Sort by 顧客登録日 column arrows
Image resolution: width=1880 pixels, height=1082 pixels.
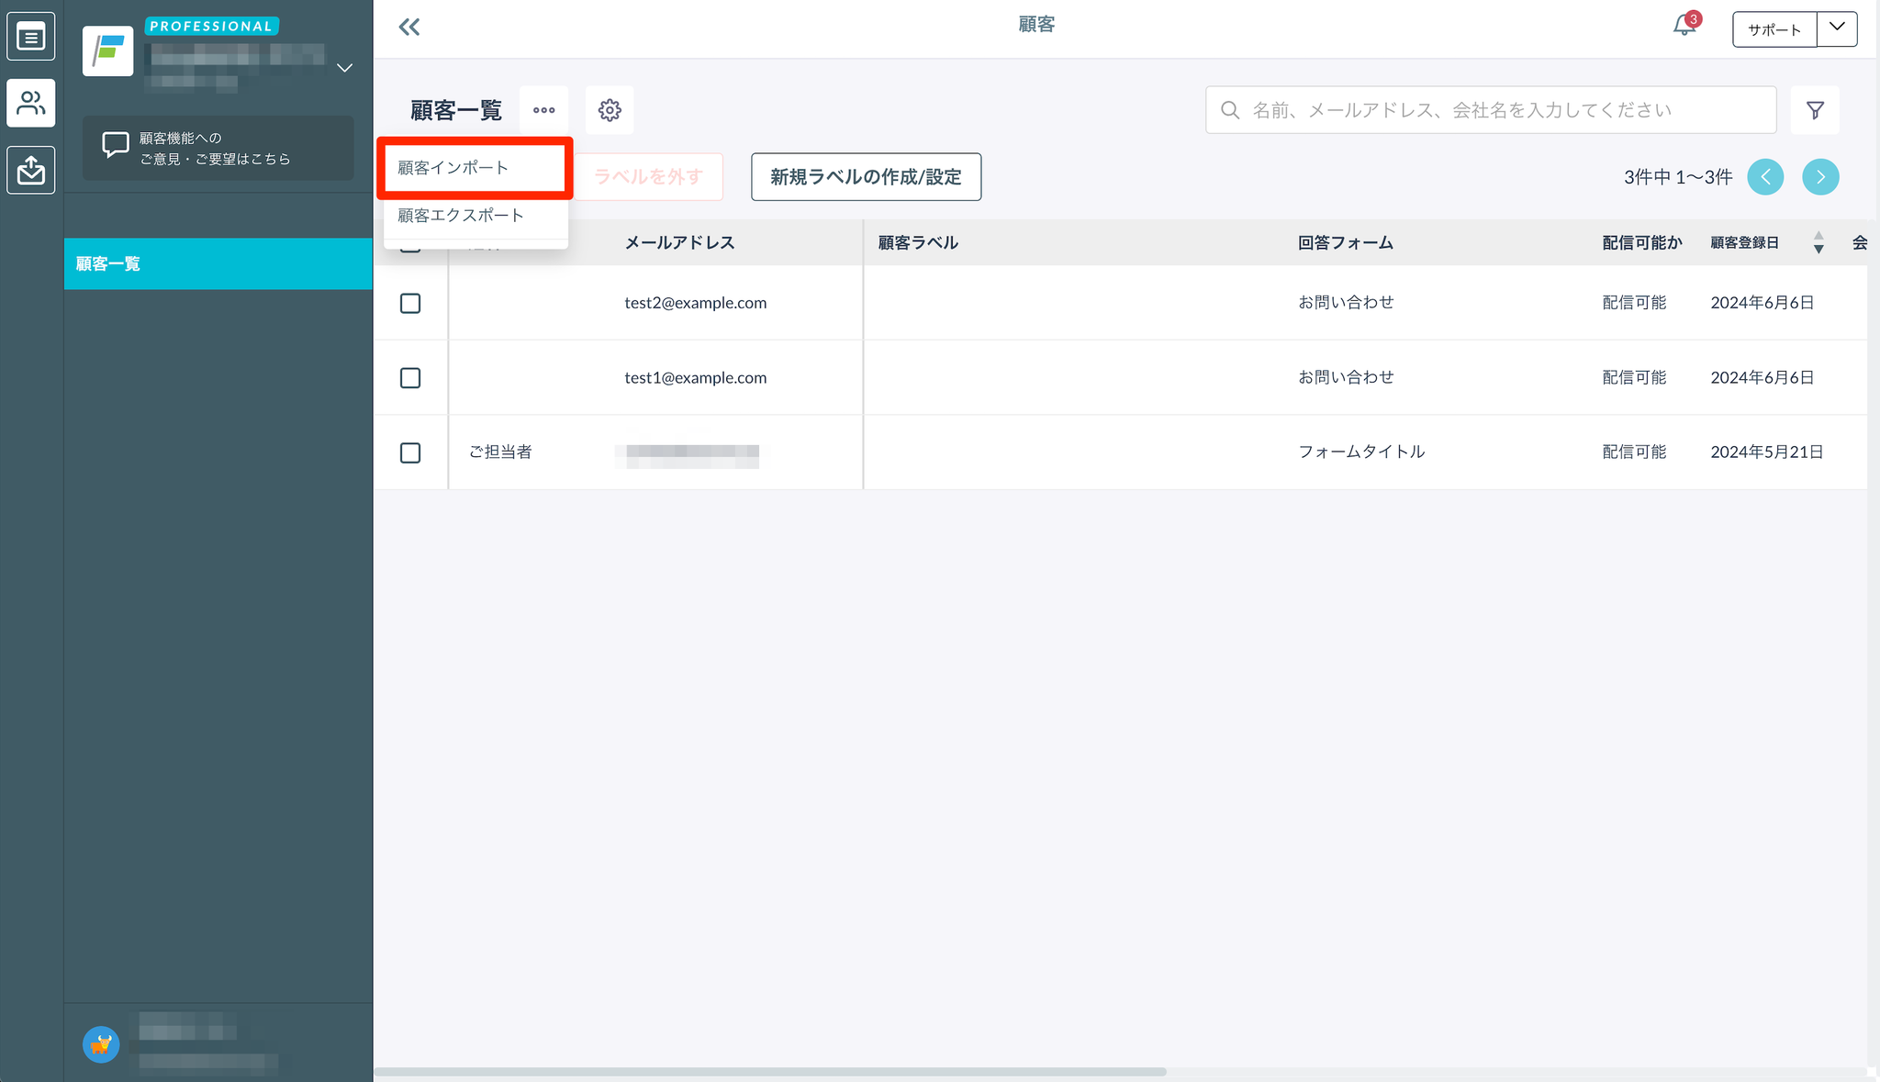(x=1818, y=242)
